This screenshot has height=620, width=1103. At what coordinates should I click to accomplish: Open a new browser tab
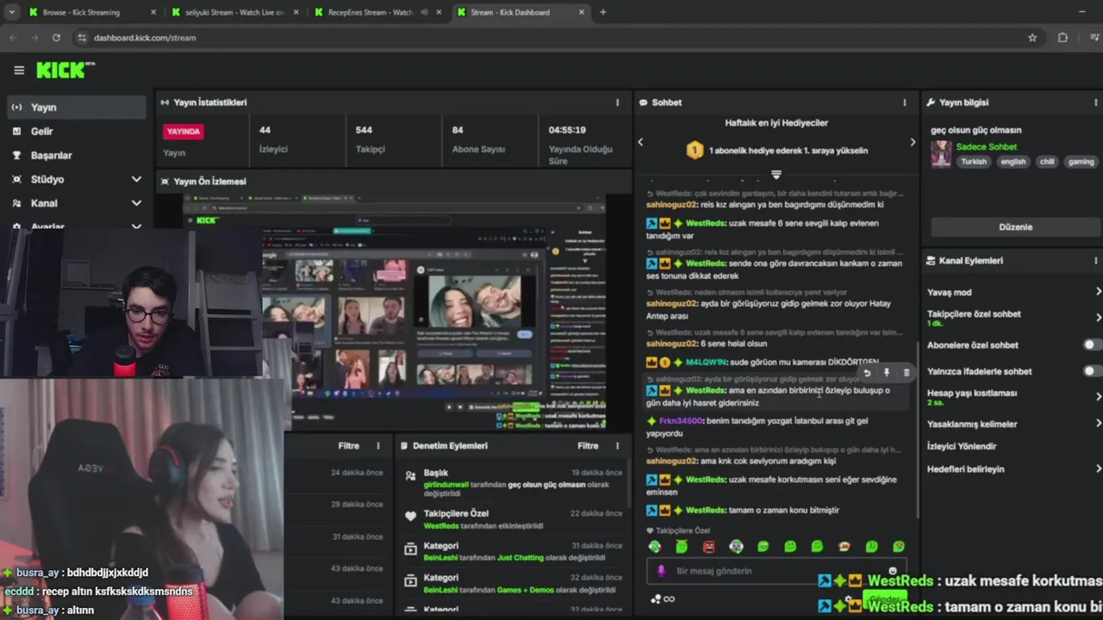coord(602,12)
